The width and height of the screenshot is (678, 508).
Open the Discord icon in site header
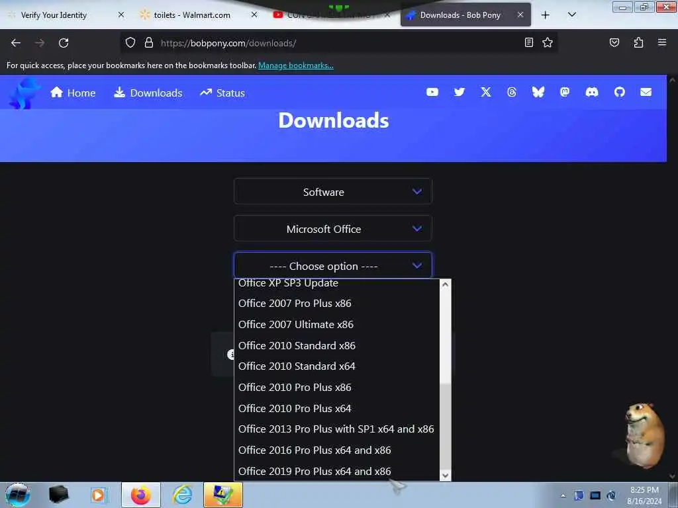[x=591, y=92]
